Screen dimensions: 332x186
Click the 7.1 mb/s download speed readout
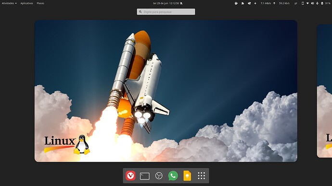[266, 3]
